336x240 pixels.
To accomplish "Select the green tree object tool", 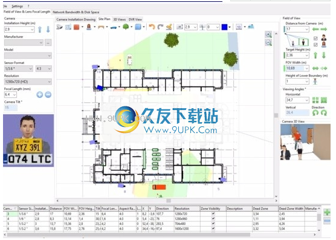I will 126,27.
